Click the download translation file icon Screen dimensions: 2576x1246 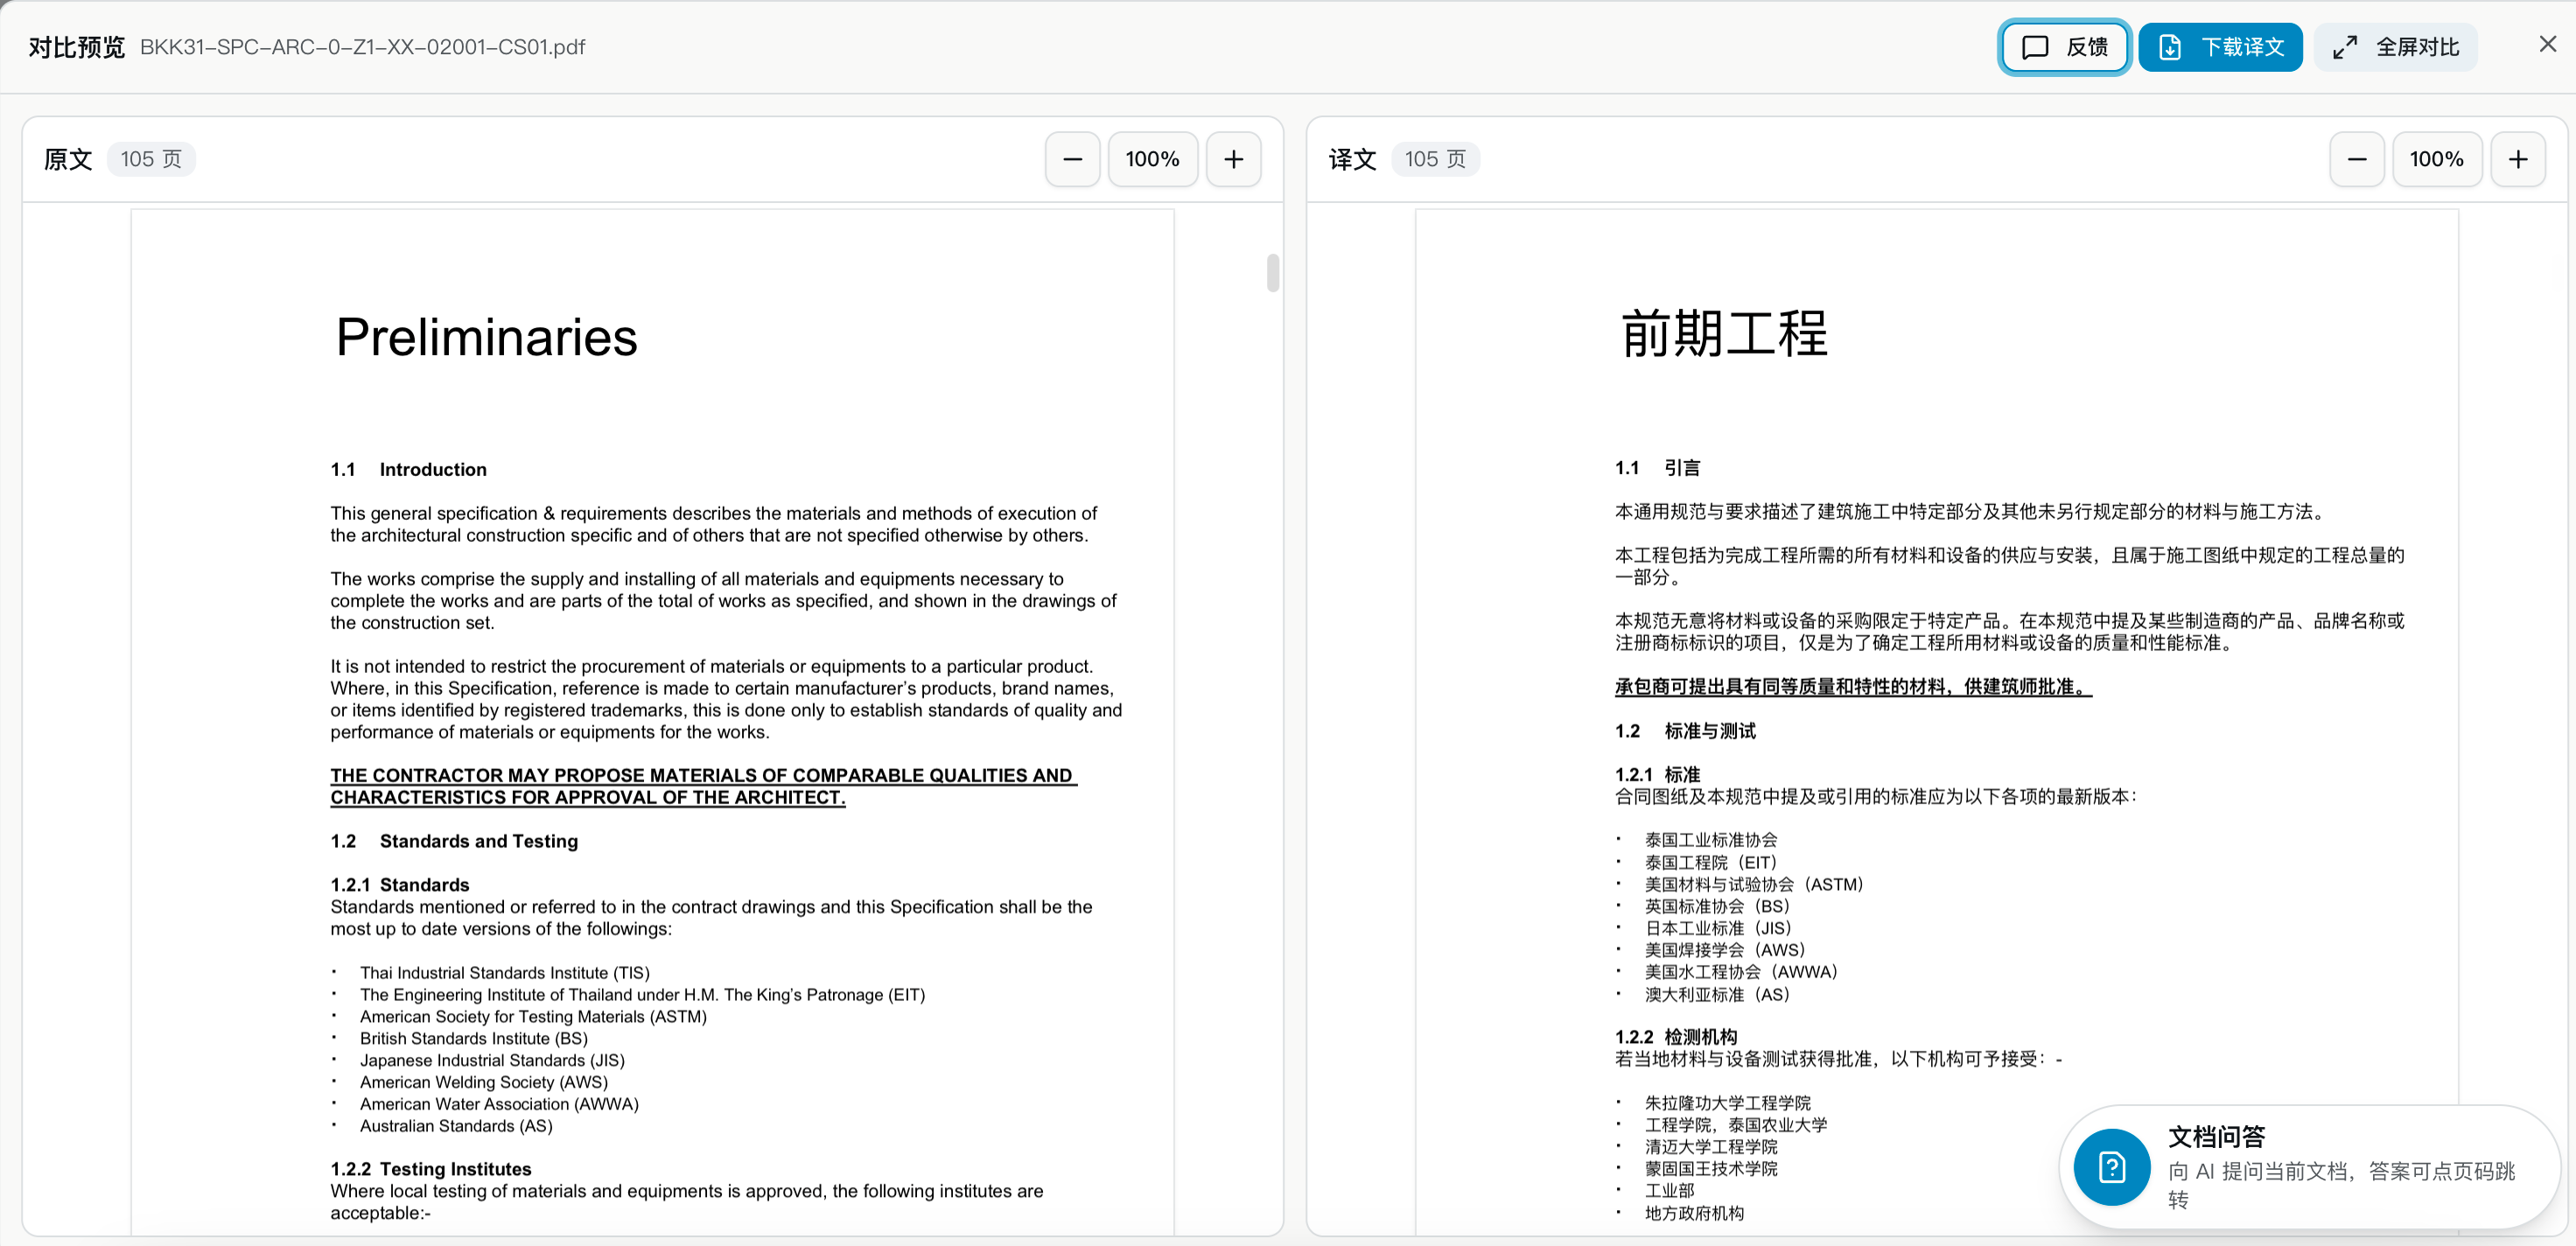(x=2170, y=47)
